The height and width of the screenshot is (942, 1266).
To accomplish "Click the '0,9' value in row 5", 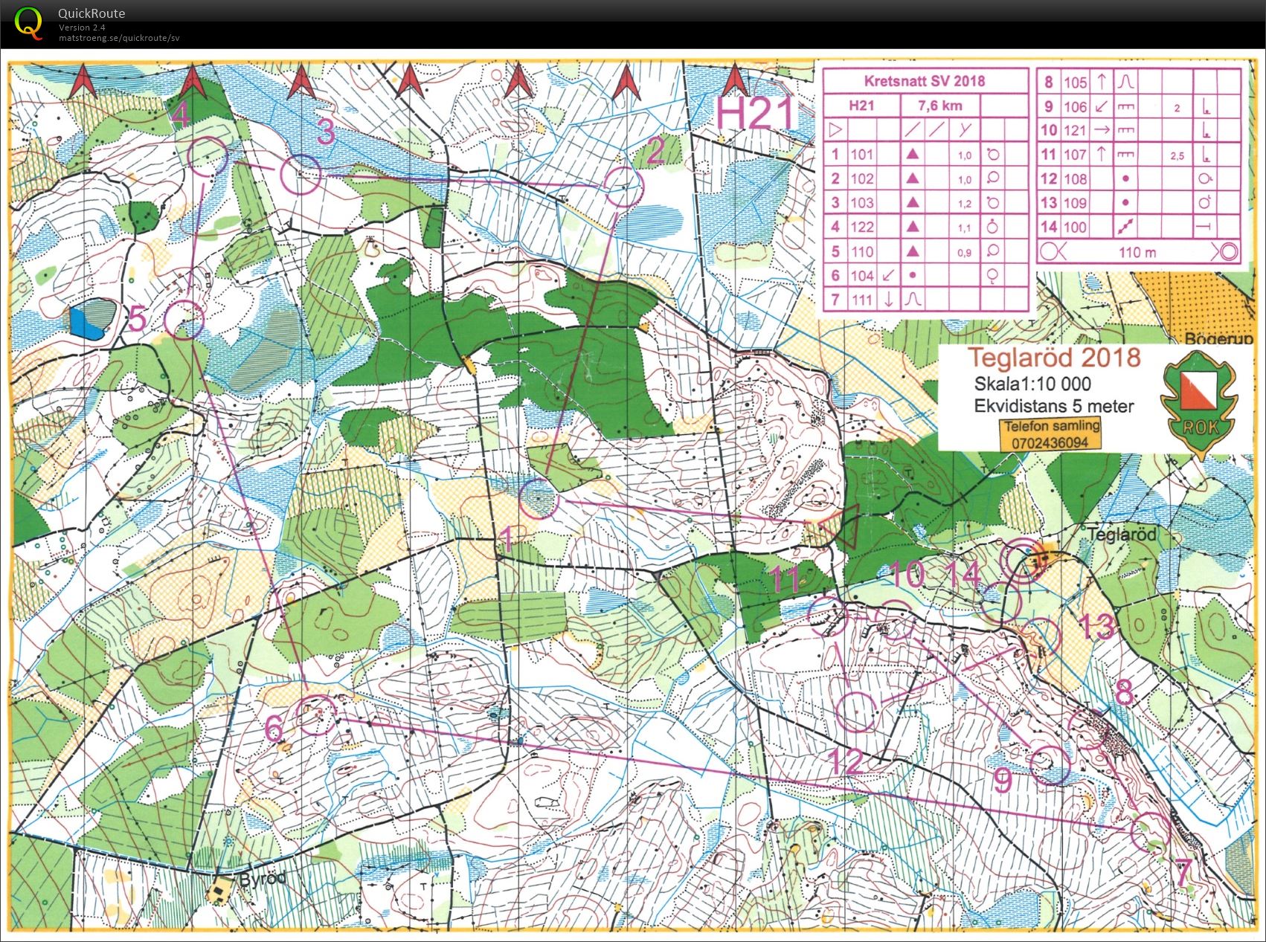I will tap(964, 253).
